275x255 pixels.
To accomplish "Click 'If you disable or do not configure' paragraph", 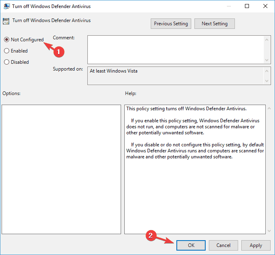I will [195, 151].
